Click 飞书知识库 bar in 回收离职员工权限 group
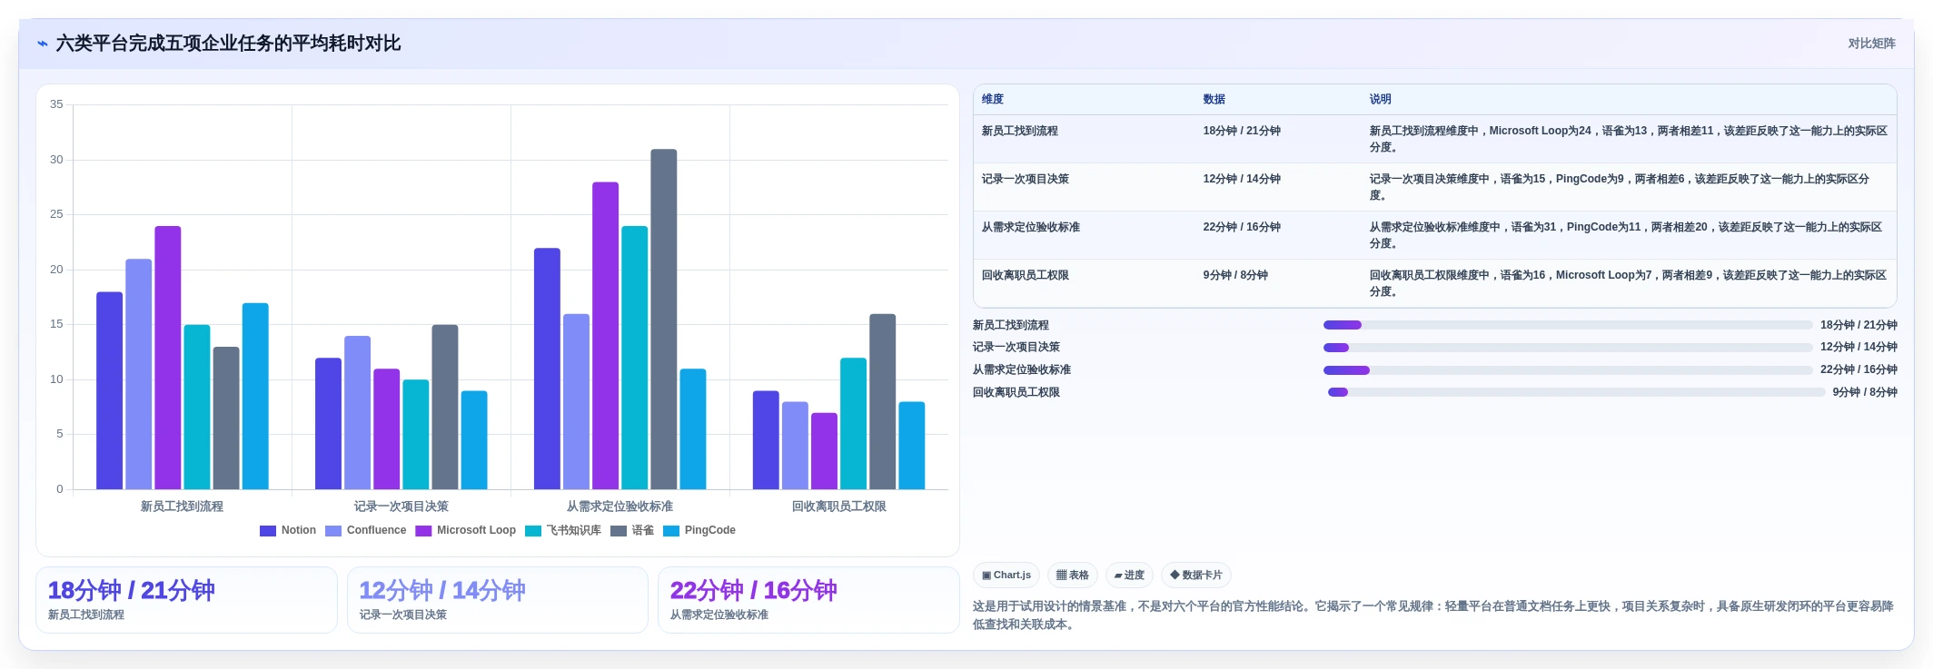Image resolution: width=1933 pixels, height=669 pixels. (853, 424)
